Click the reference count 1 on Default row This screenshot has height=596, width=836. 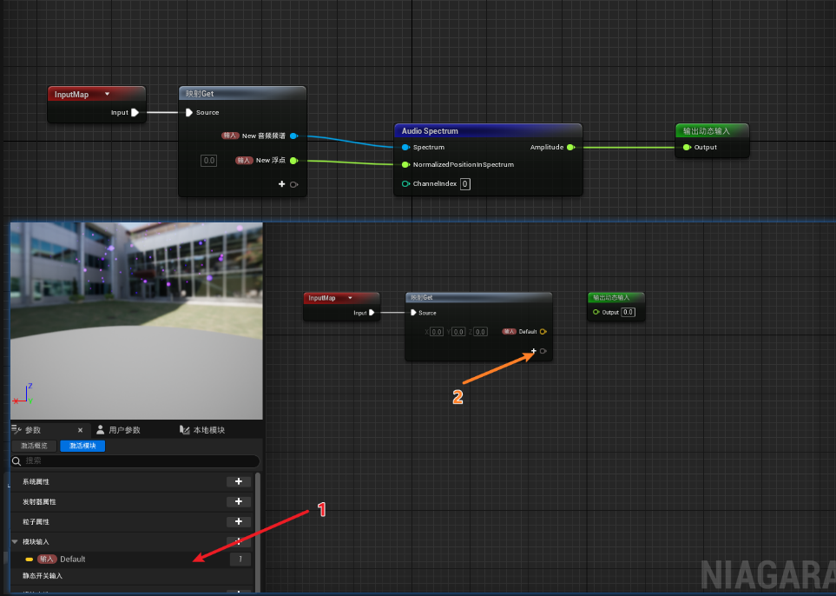[x=240, y=560]
